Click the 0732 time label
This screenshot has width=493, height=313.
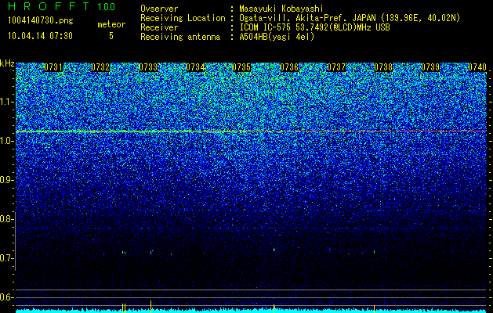(x=100, y=67)
